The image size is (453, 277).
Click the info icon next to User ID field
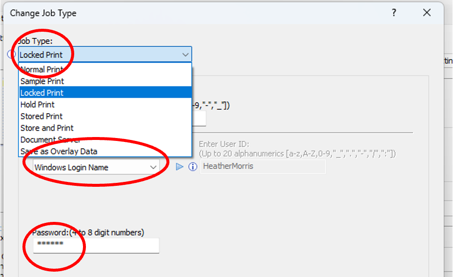pos(193,167)
